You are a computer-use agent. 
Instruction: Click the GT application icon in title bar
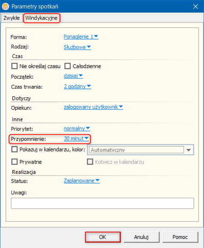[x=5, y=7]
